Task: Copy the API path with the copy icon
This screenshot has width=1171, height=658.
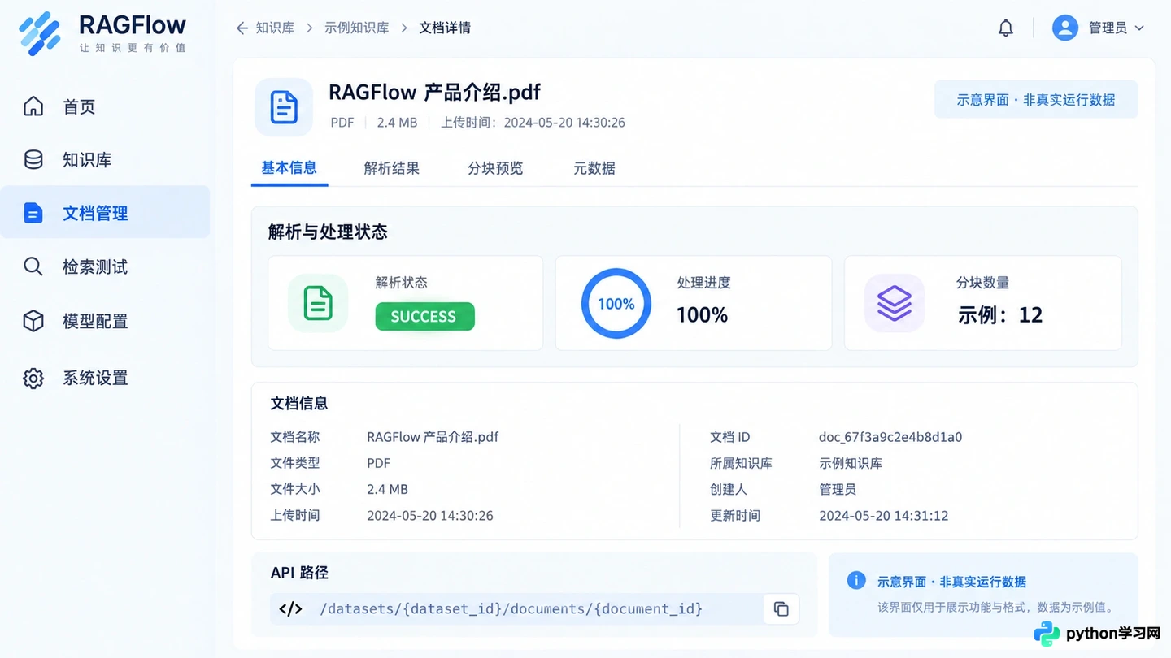Action: 781,608
